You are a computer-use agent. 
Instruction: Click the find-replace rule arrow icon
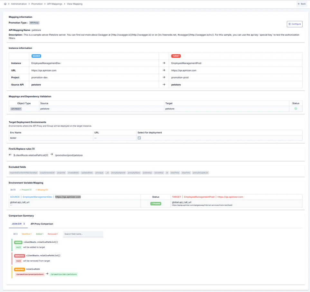[52, 154]
